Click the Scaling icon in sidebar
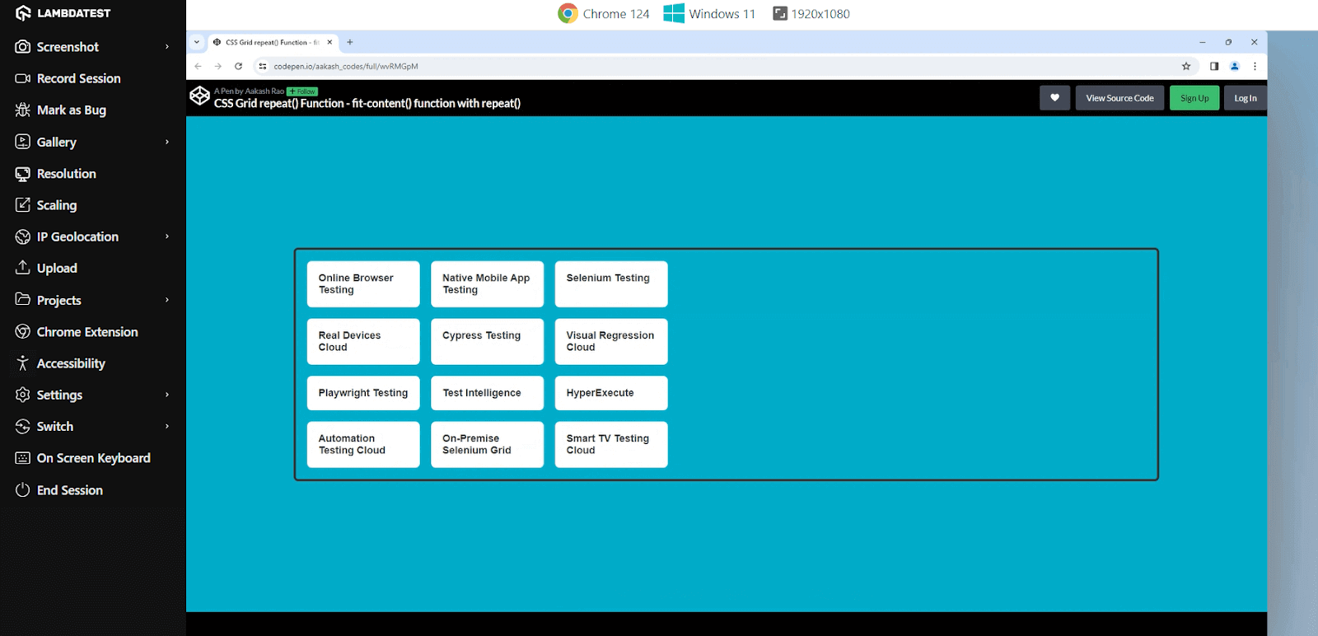Screen dimensions: 1318x636 click(x=23, y=204)
